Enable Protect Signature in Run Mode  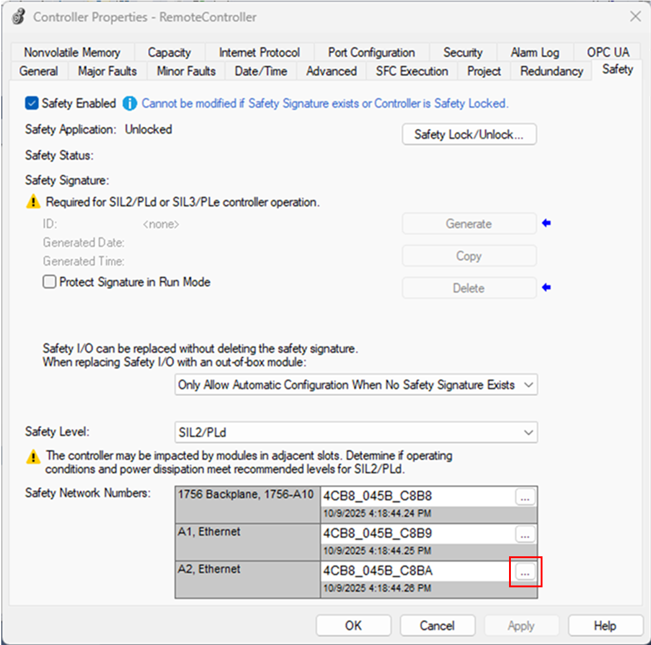point(50,282)
